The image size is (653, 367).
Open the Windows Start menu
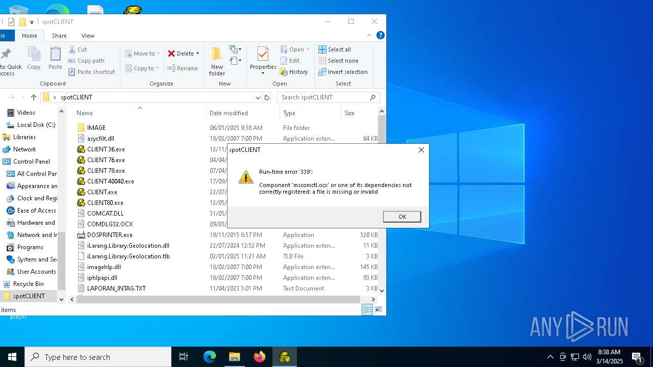tap(12, 357)
